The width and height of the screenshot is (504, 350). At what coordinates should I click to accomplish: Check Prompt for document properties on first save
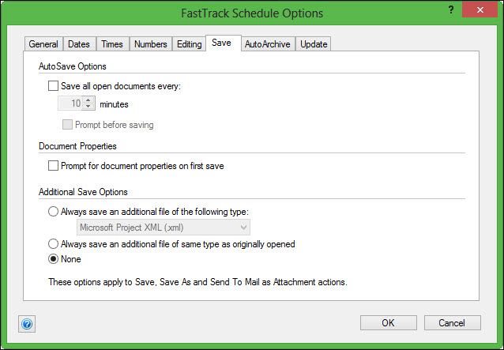click(x=54, y=166)
